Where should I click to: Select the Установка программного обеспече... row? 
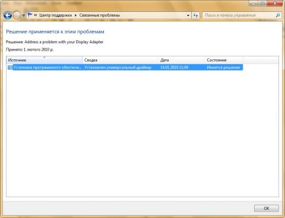125,67
